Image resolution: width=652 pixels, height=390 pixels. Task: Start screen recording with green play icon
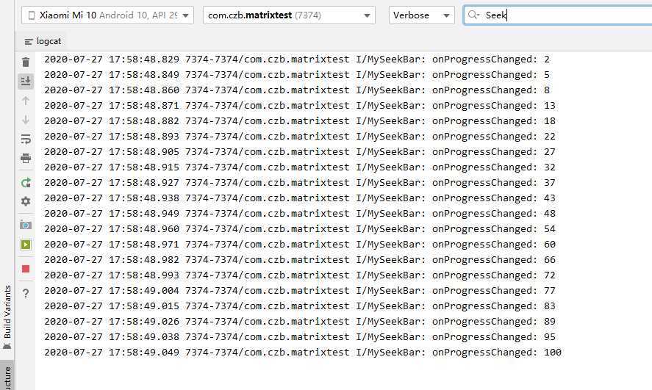click(26, 245)
